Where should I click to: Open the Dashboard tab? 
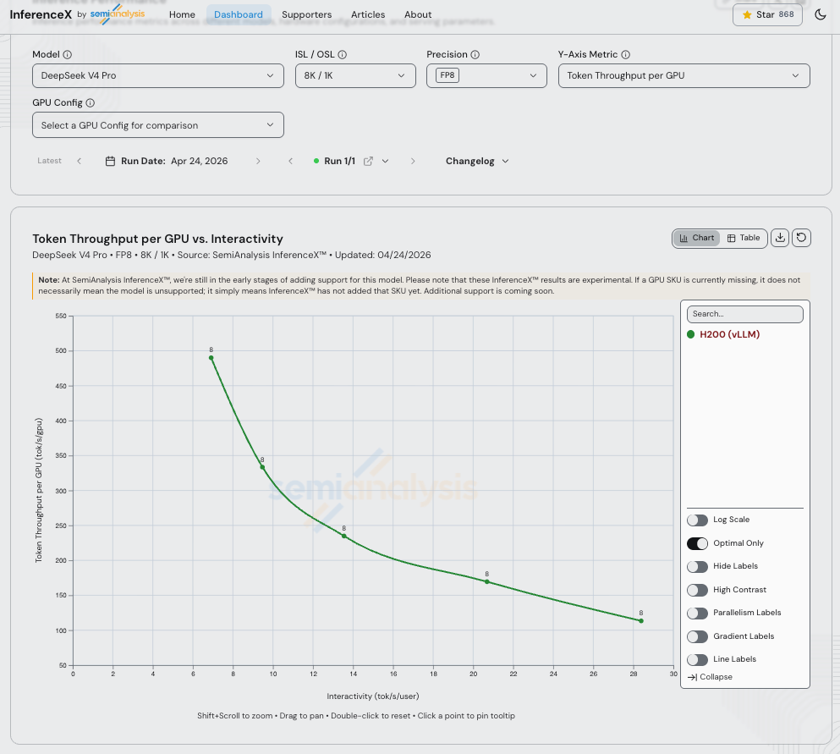coord(239,14)
